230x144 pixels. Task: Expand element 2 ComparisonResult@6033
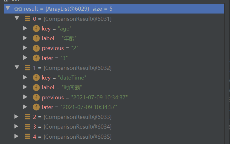click(x=16, y=117)
